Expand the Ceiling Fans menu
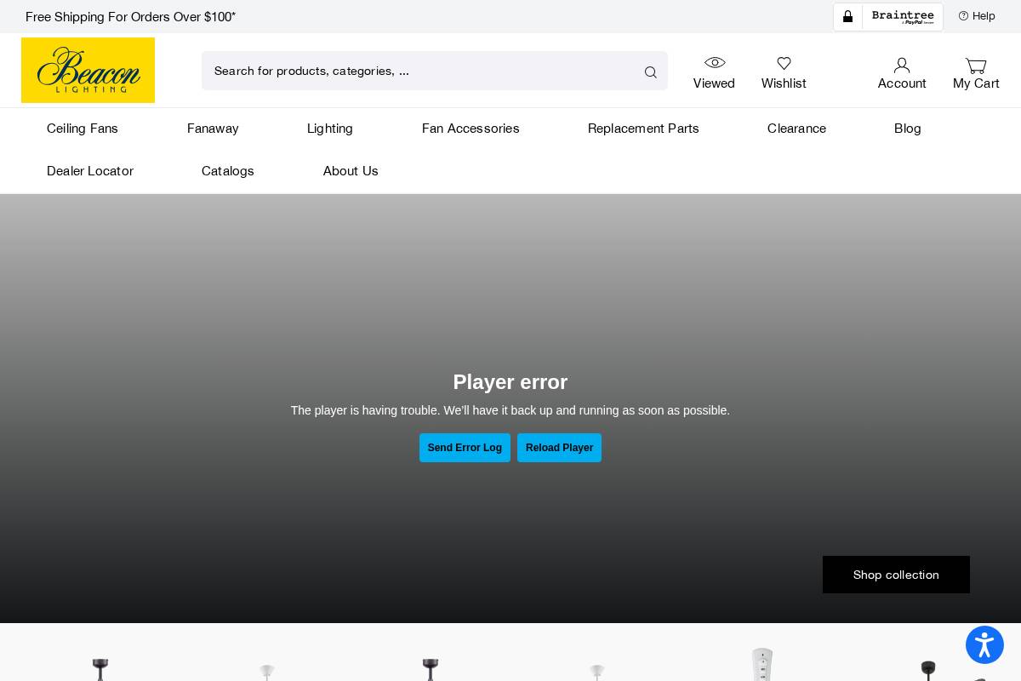The height and width of the screenshot is (681, 1021). tap(83, 129)
